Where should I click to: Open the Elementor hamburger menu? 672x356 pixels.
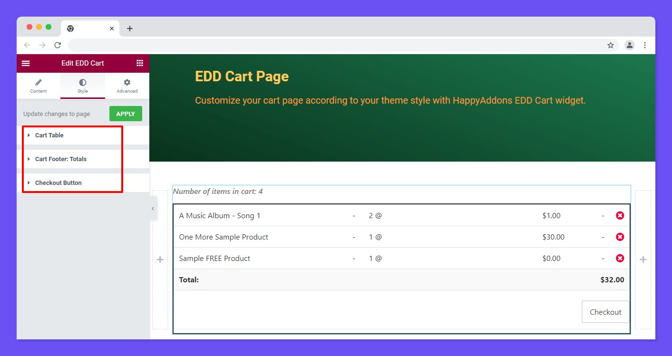pos(26,63)
